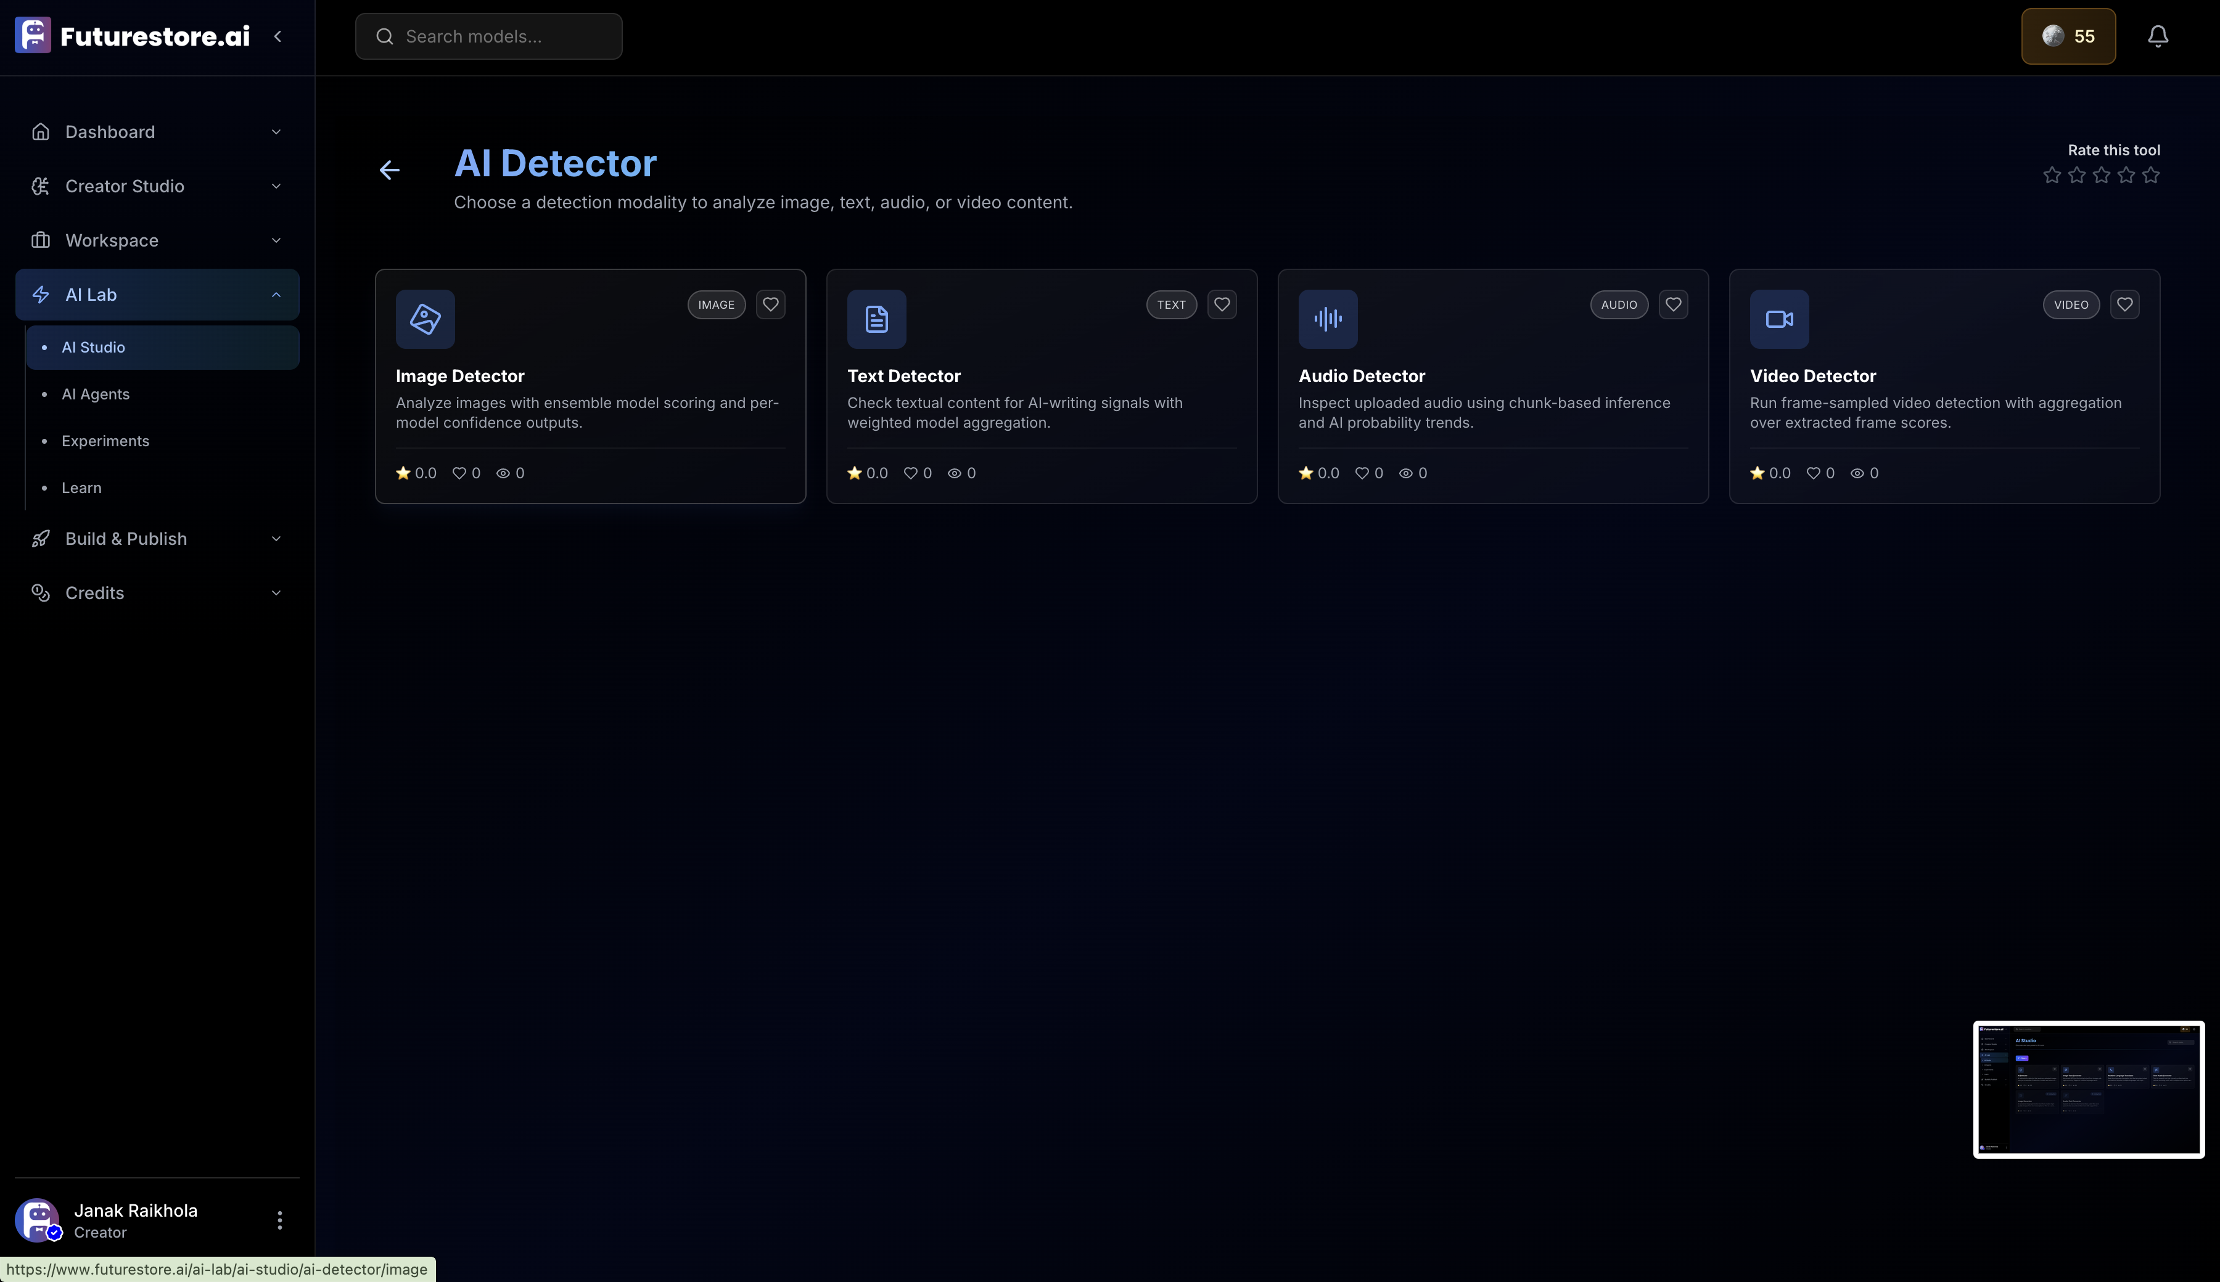The height and width of the screenshot is (1282, 2220).
Task: Expand the Build & Publish chevron
Action: [276, 539]
